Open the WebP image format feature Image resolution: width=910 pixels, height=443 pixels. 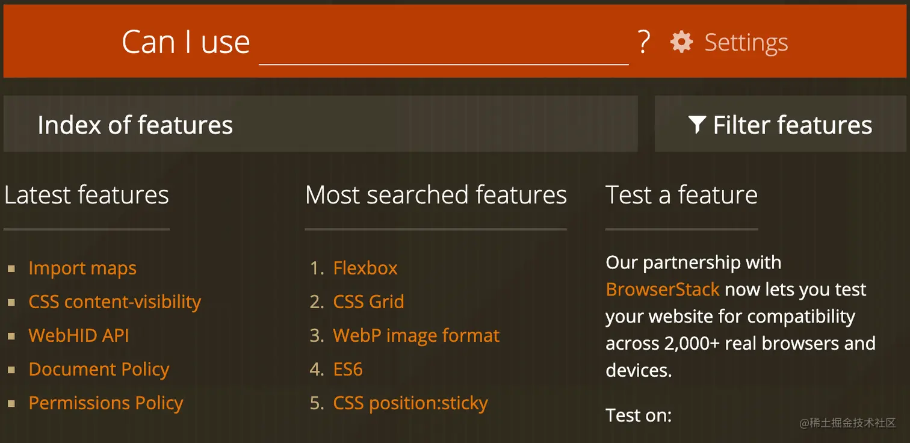pyautogui.click(x=416, y=336)
